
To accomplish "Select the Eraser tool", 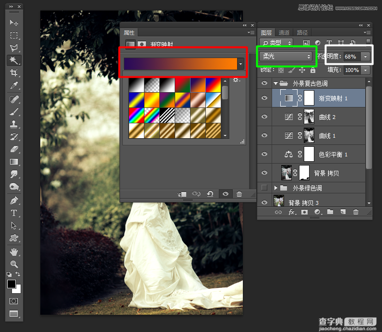I will click(14, 149).
